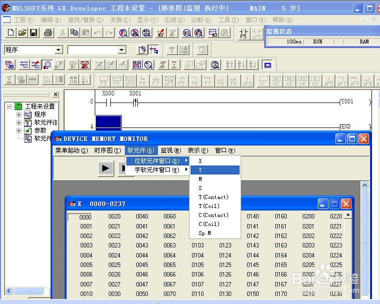Image resolution: width=380 pixels, height=304 pixels.
Task: Choose T(Contact) from the submenu
Action: (215, 197)
